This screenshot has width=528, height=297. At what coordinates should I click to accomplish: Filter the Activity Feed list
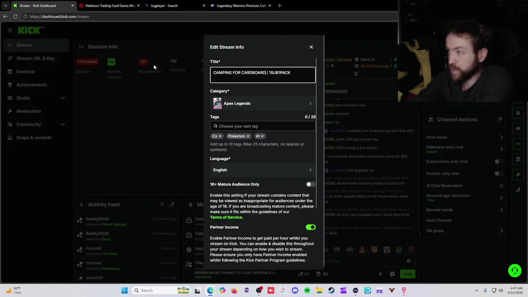162,205
